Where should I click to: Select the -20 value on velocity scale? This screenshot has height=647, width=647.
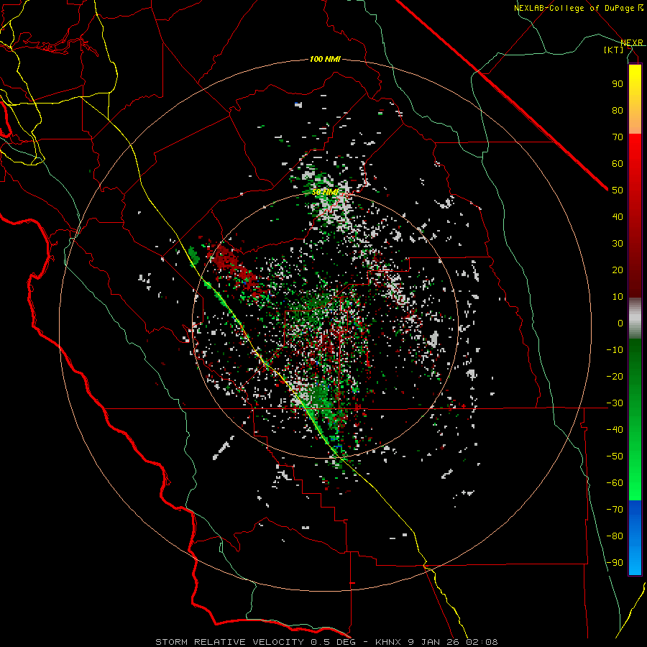tap(615, 377)
